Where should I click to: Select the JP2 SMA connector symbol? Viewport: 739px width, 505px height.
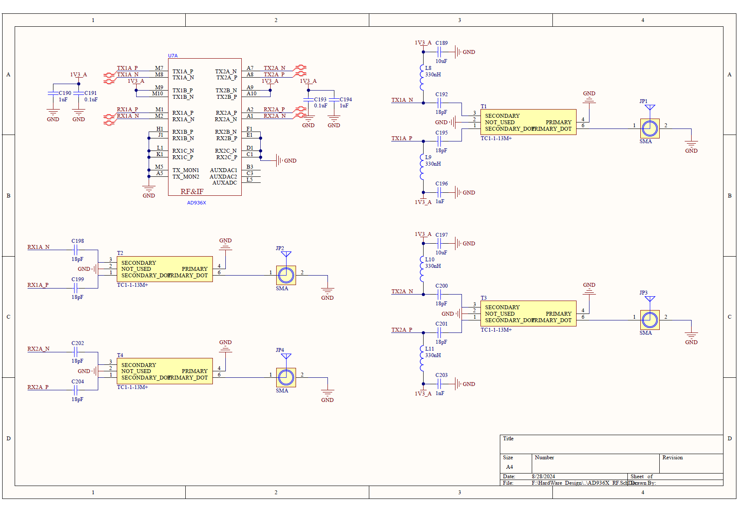click(286, 275)
